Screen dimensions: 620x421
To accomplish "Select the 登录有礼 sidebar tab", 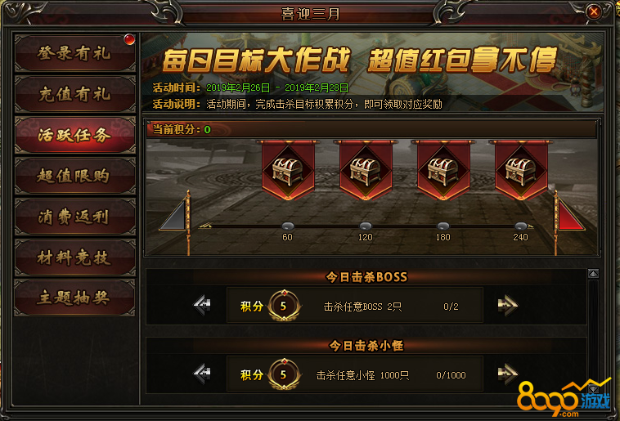I will coord(74,53).
